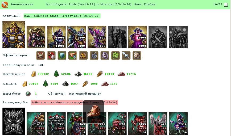The image size is (231, 136).
Task: Click the brown hat magic item icon
Action: (93, 112)
